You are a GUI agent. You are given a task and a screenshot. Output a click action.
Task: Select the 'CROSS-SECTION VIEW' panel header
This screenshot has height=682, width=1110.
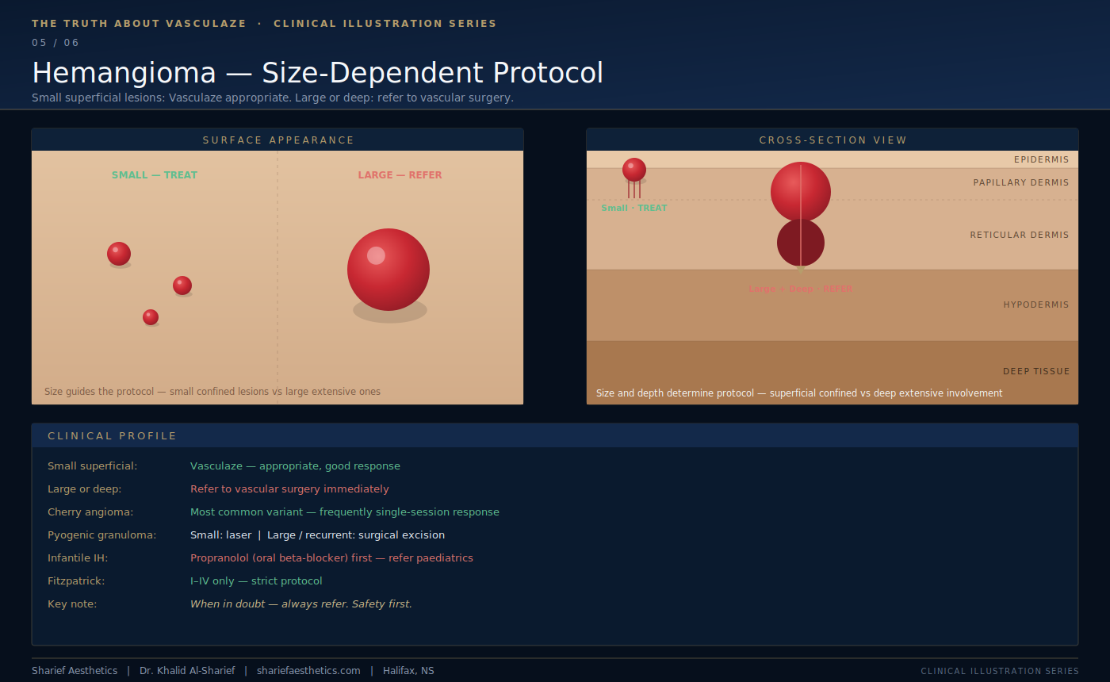pyautogui.click(x=832, y=140)
